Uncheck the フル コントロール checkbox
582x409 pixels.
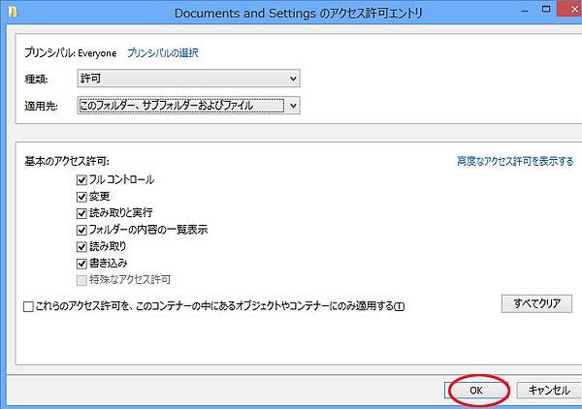click(81, 179)
